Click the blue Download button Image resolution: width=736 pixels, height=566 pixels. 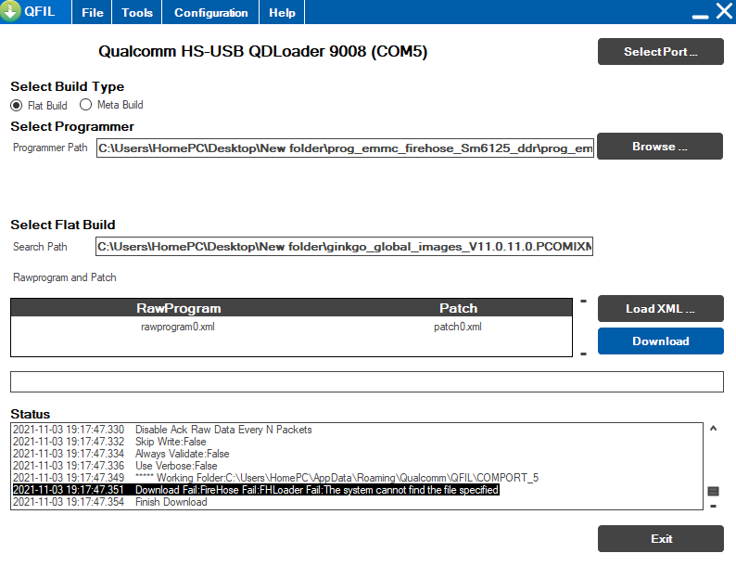(660, 341)
